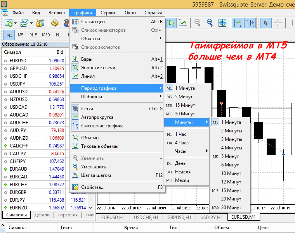The image size is (295, 233).
Task: Click the New Chart toolbar icon
Action: (8, 23)
